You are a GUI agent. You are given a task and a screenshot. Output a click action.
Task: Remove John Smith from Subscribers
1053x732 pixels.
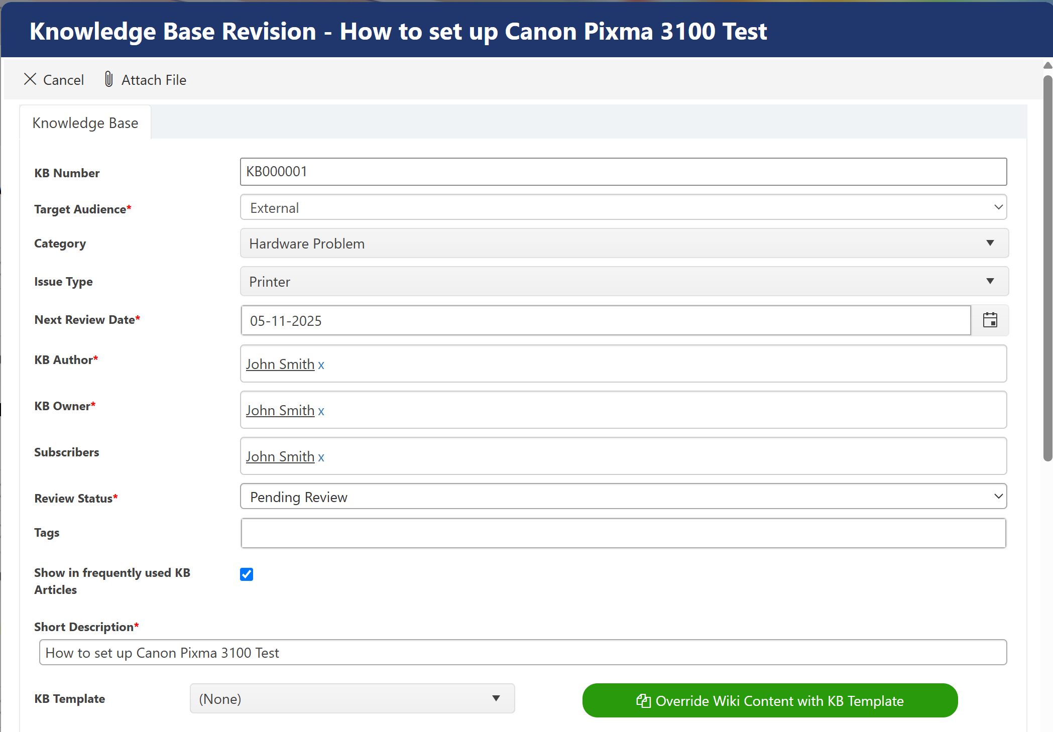tap(321, 458)
